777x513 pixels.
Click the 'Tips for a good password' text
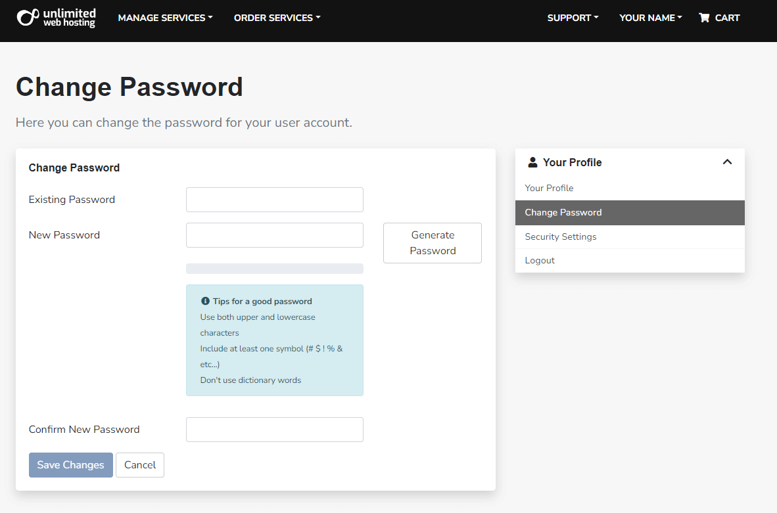coord(262,301)
